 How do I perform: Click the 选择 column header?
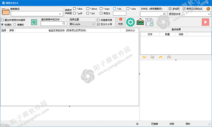click(x=4, y=30)
